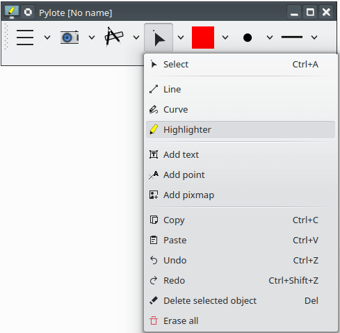Expand dropdown arrow beside the camera icon
This screenshot has height=333, width=340.
[x=92, y=38]
